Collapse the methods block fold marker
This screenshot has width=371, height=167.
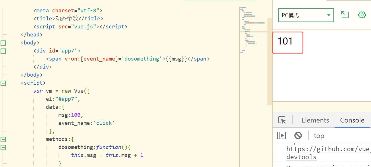click(3, 139)
